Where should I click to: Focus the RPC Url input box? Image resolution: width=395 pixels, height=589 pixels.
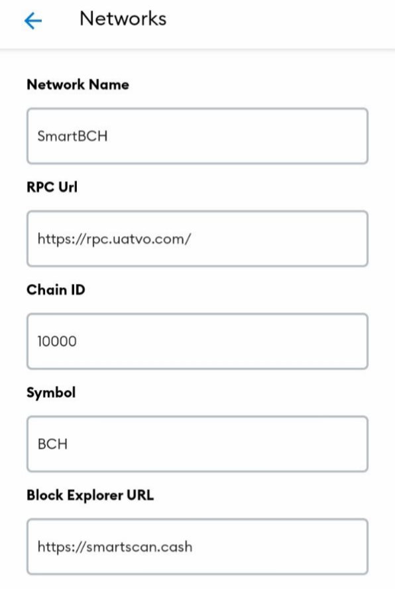[x=197, y=239]
